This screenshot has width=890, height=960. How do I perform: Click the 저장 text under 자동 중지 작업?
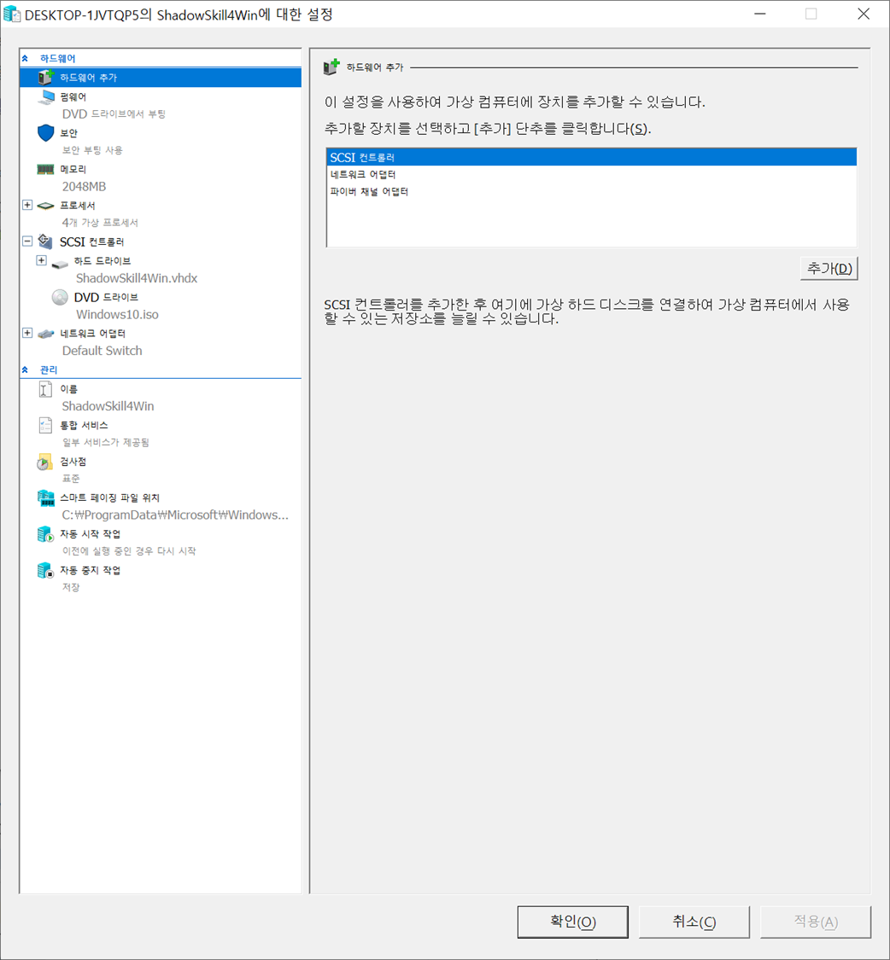coord(71,587)
